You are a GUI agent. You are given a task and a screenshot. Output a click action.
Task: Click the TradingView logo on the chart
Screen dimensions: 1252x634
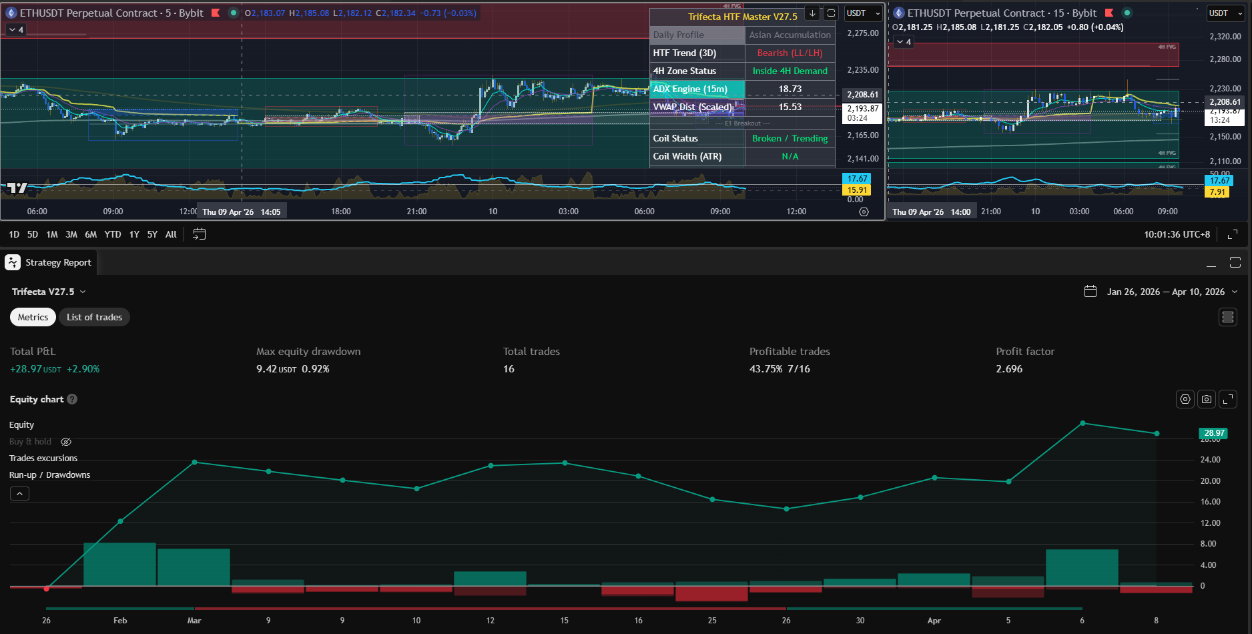point(17,188)
